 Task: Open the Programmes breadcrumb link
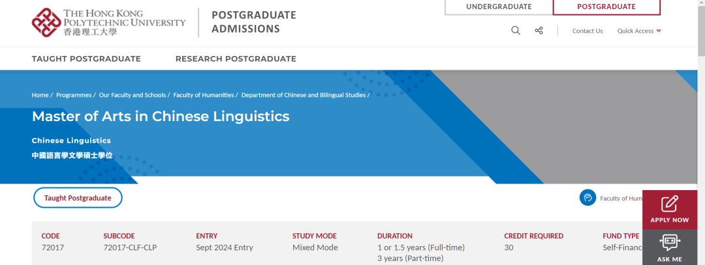[x=74, y=95]
